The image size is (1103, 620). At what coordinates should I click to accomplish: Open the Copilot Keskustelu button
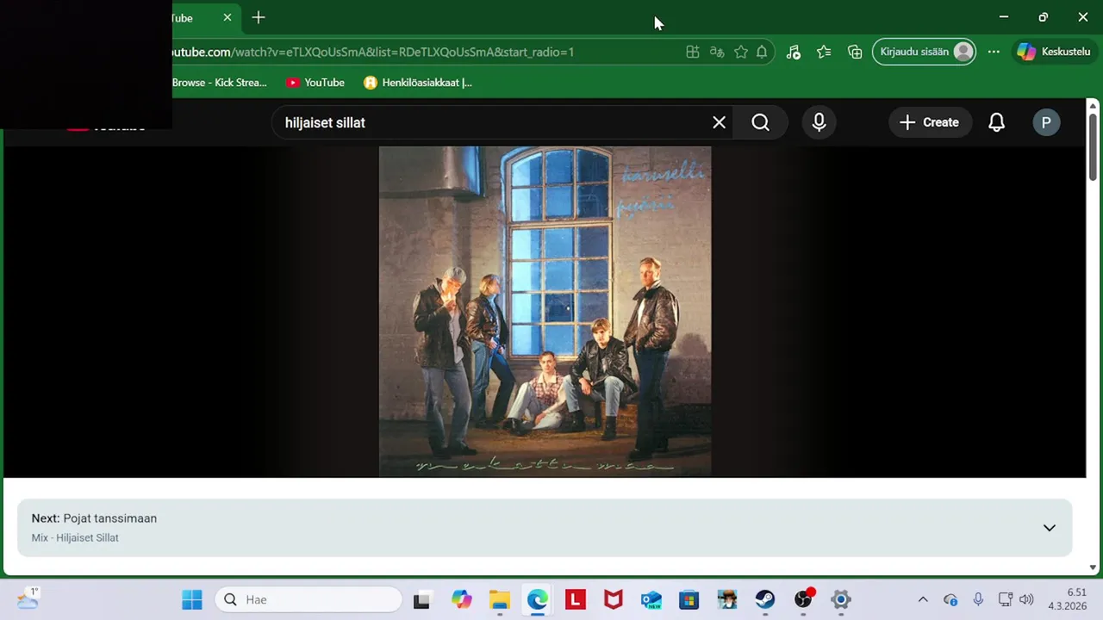pos(1054,52)
